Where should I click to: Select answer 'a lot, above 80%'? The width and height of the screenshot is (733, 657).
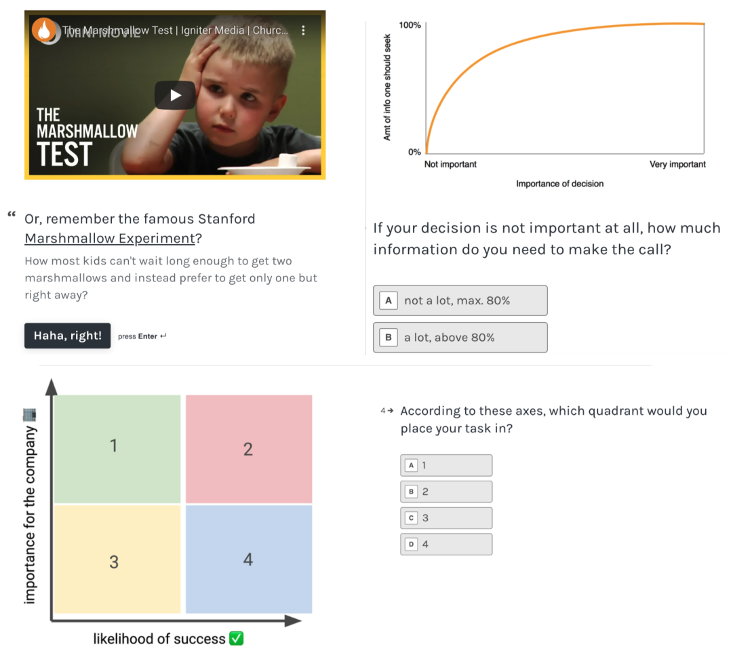click(x=460, y=337)
